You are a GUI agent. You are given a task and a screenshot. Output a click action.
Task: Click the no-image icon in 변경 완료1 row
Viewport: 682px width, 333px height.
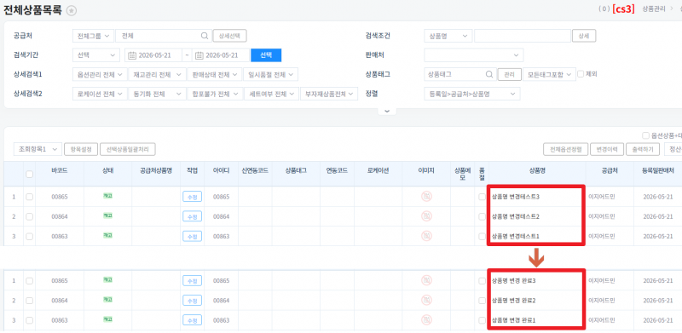[x=427, y=320]
